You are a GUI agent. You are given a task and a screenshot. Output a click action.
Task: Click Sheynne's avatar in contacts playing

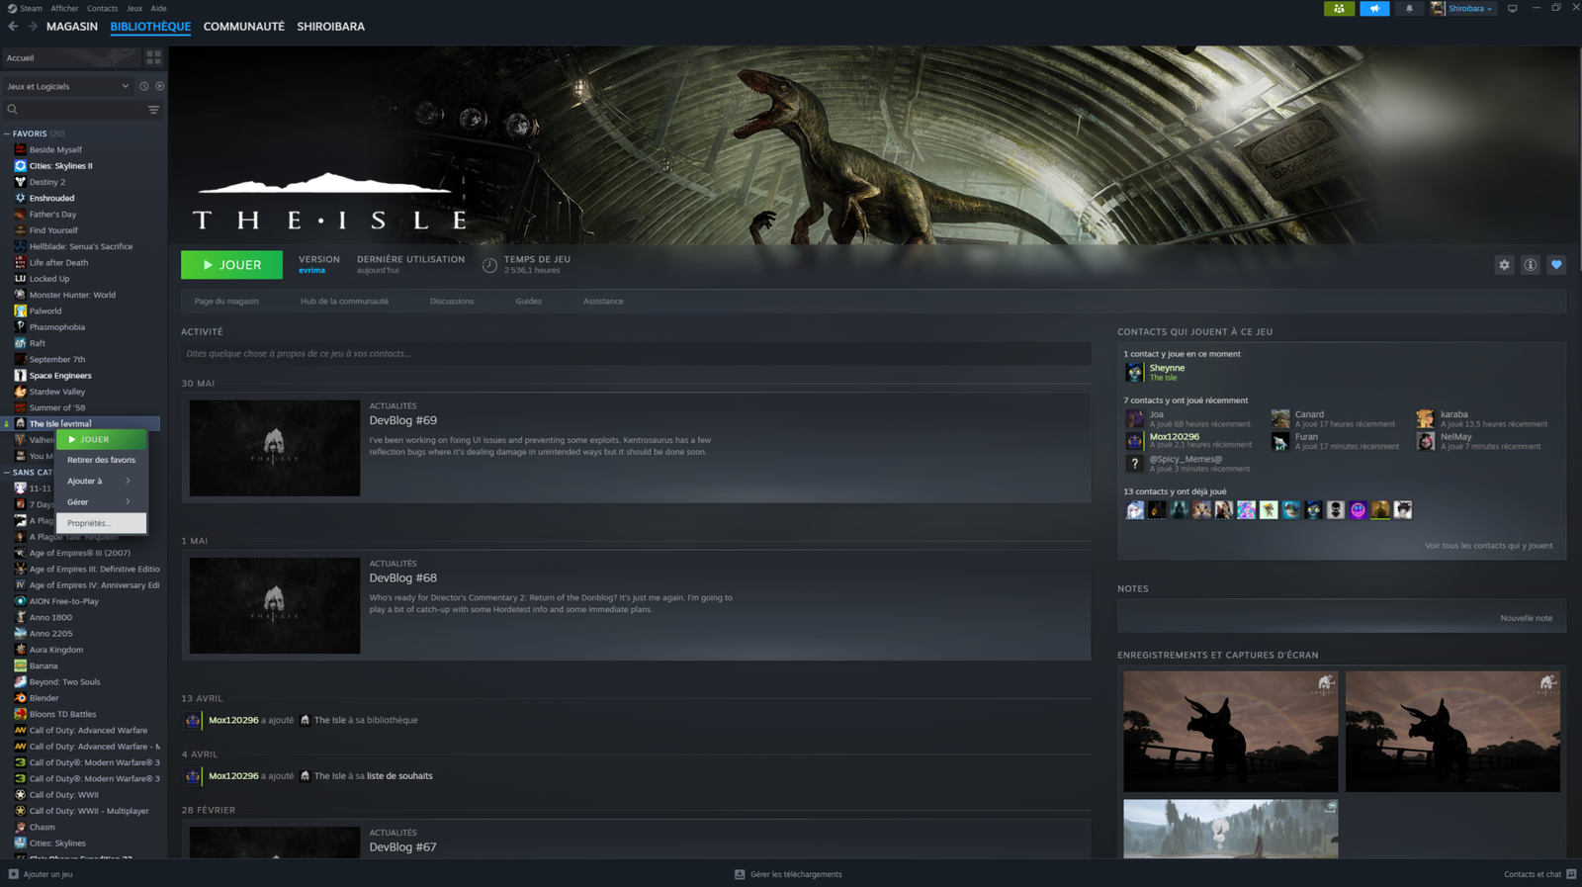pyautogui.click(x=1134, y=372)
